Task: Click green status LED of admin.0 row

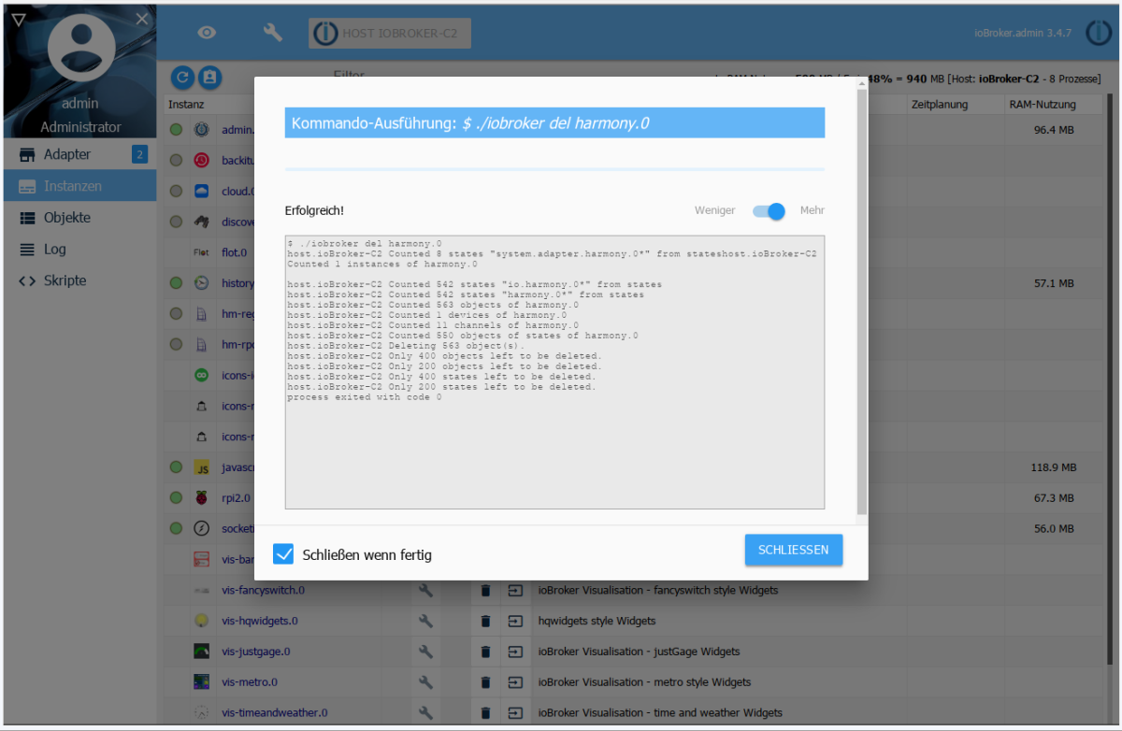Action: pyautogui.click(x=176, y=130)
